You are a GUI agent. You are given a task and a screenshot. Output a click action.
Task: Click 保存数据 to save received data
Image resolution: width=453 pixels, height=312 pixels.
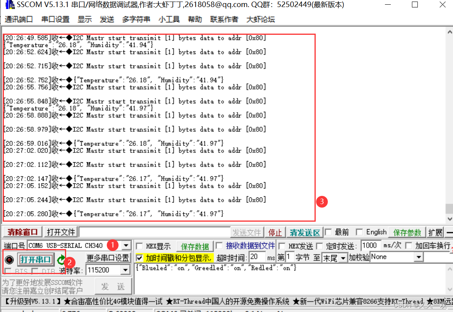194,246
